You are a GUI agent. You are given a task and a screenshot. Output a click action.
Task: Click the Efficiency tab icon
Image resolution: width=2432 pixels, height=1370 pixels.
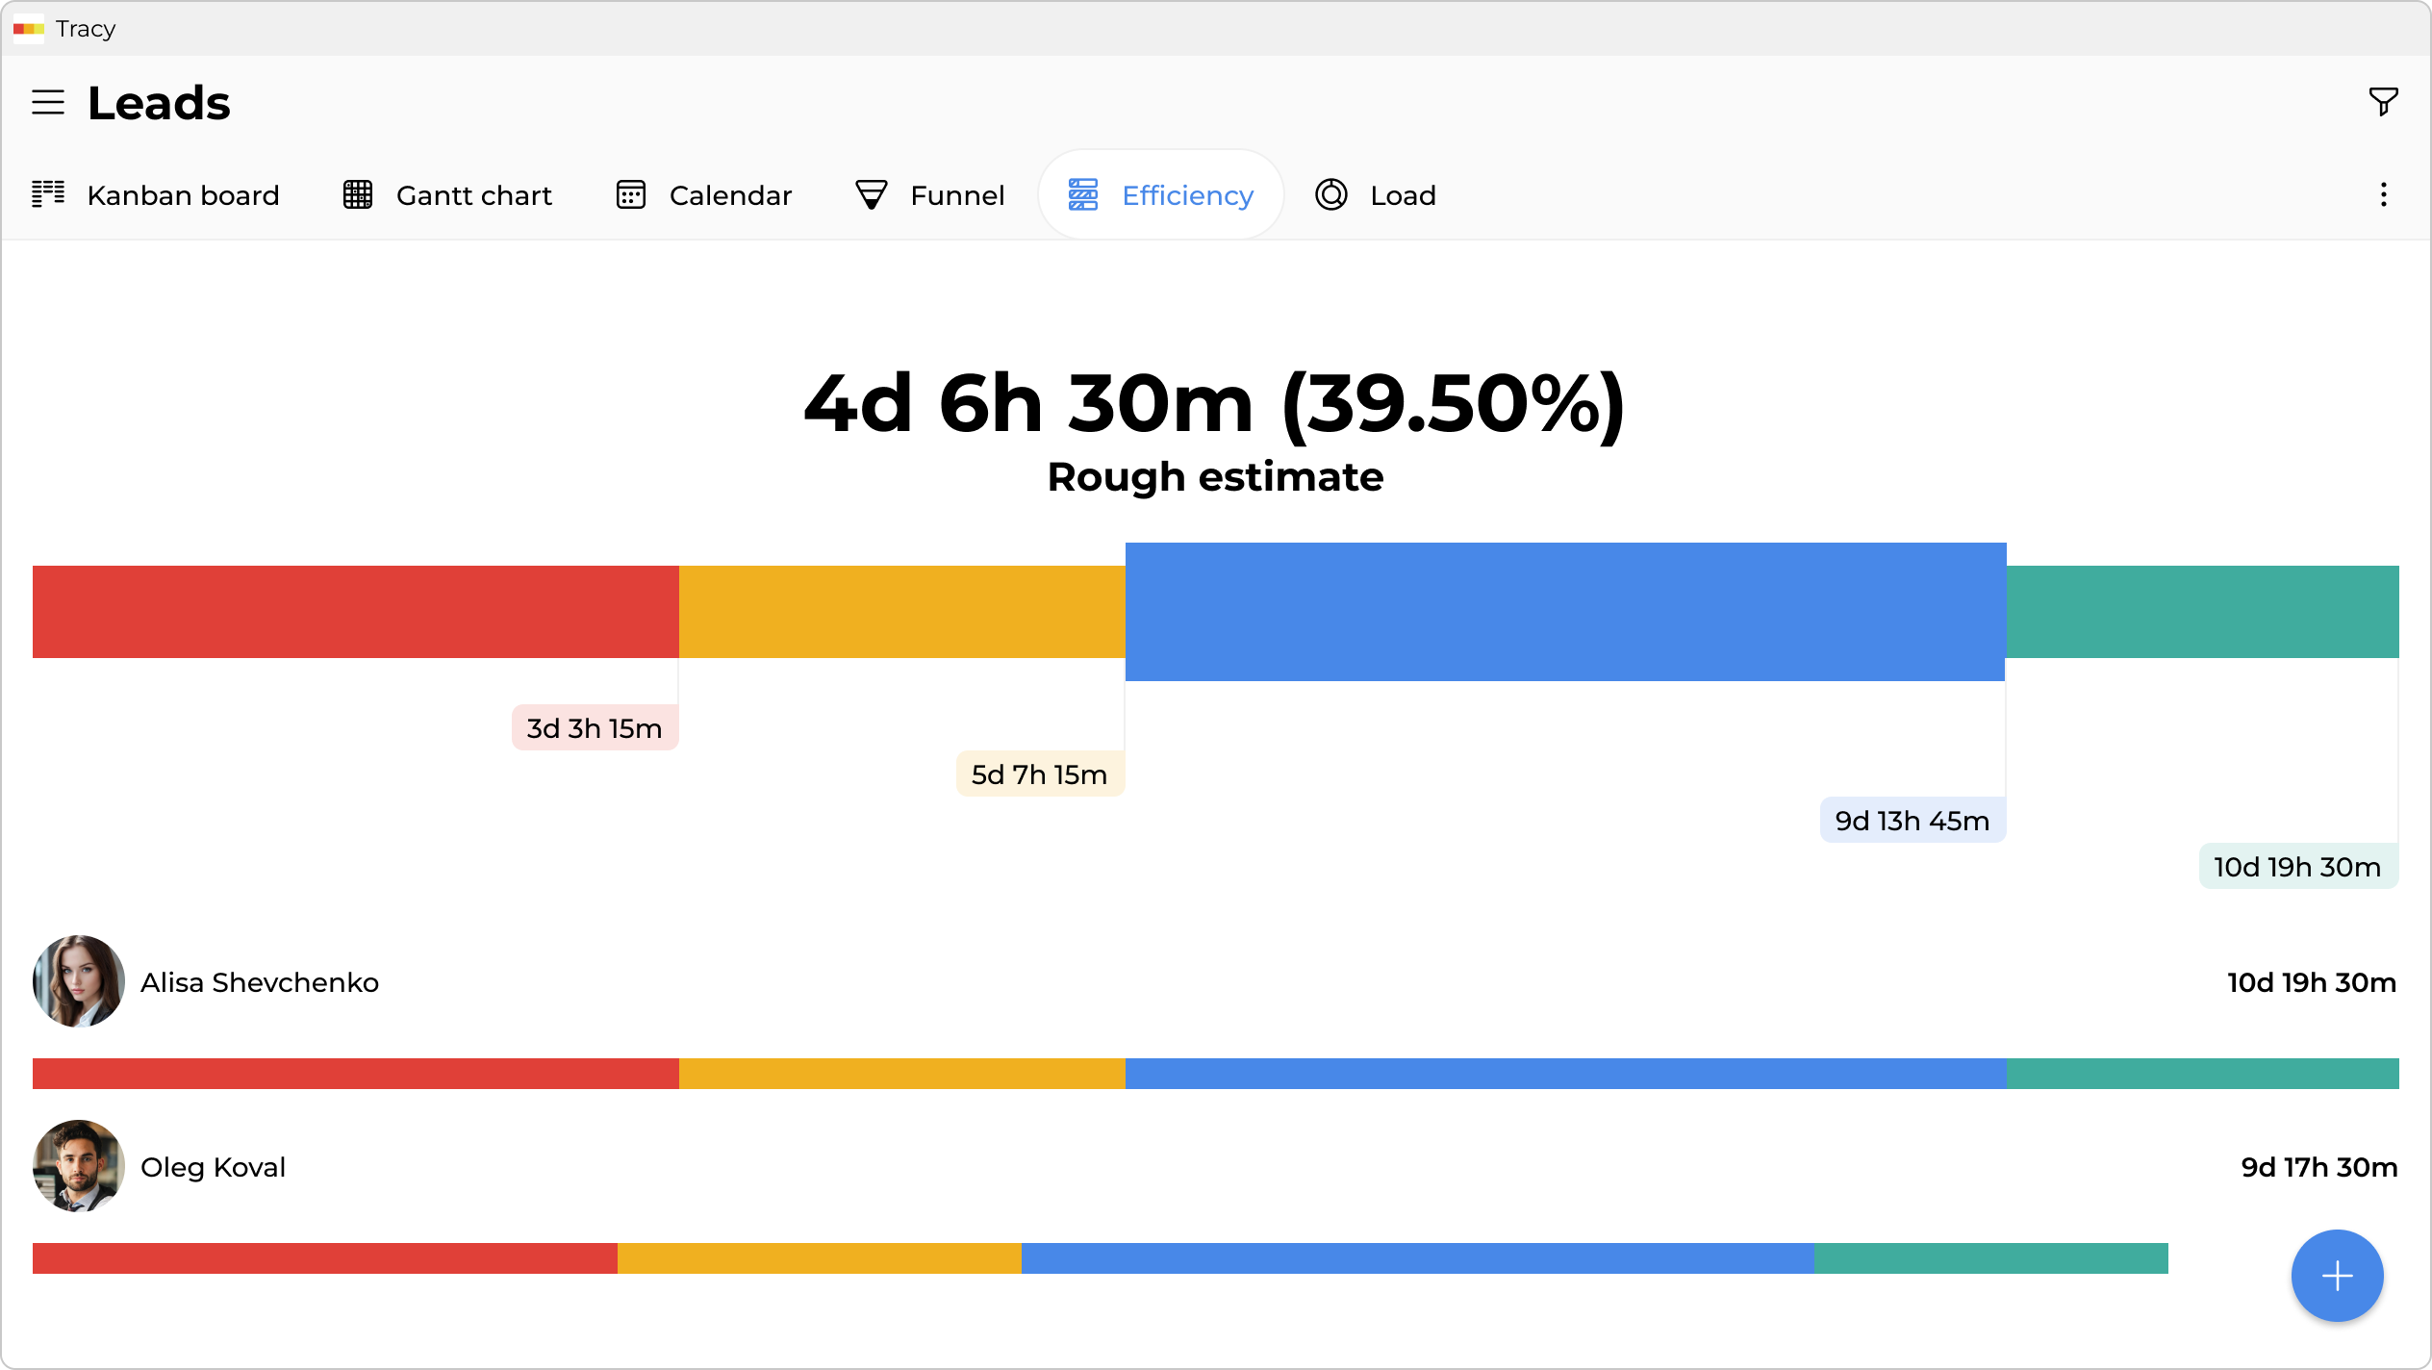point(1083,194)
